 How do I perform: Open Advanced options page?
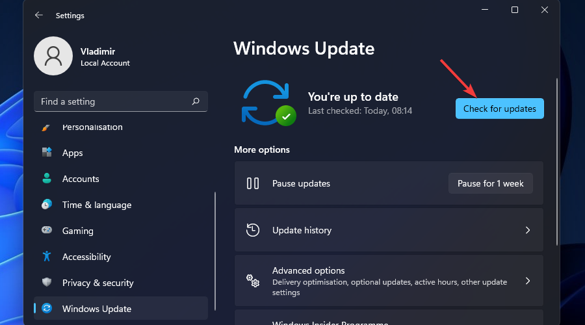coord(389,281)
